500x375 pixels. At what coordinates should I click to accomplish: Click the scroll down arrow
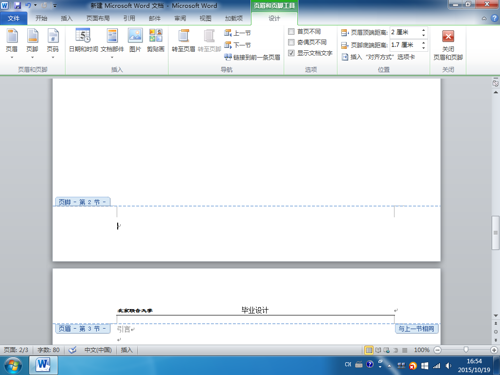(x=496, y=316)
